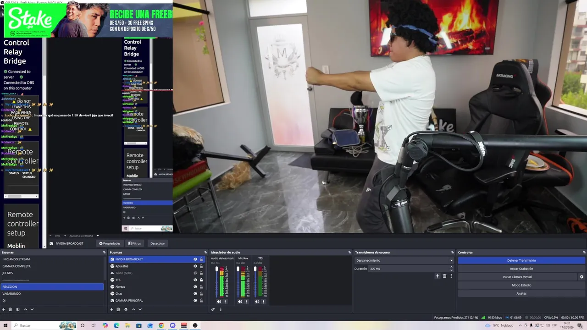Add a new source in Fuentes panel
This screenshot has height=330, width=587.
111,309
